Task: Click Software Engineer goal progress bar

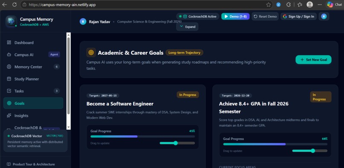Action: [143, 136]
